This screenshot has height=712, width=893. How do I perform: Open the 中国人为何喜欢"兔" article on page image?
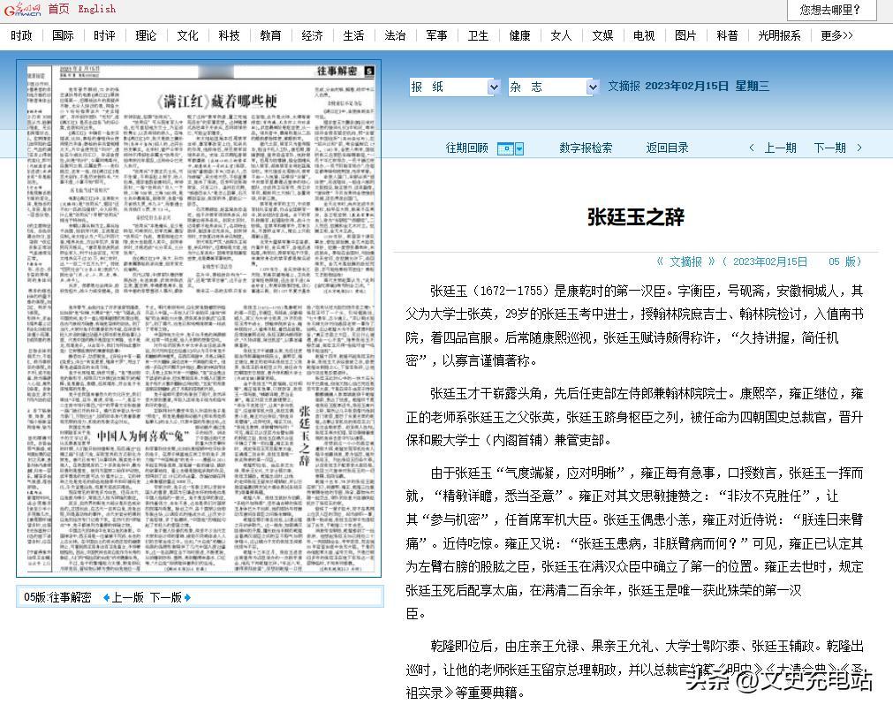click(x=143, y=436)
